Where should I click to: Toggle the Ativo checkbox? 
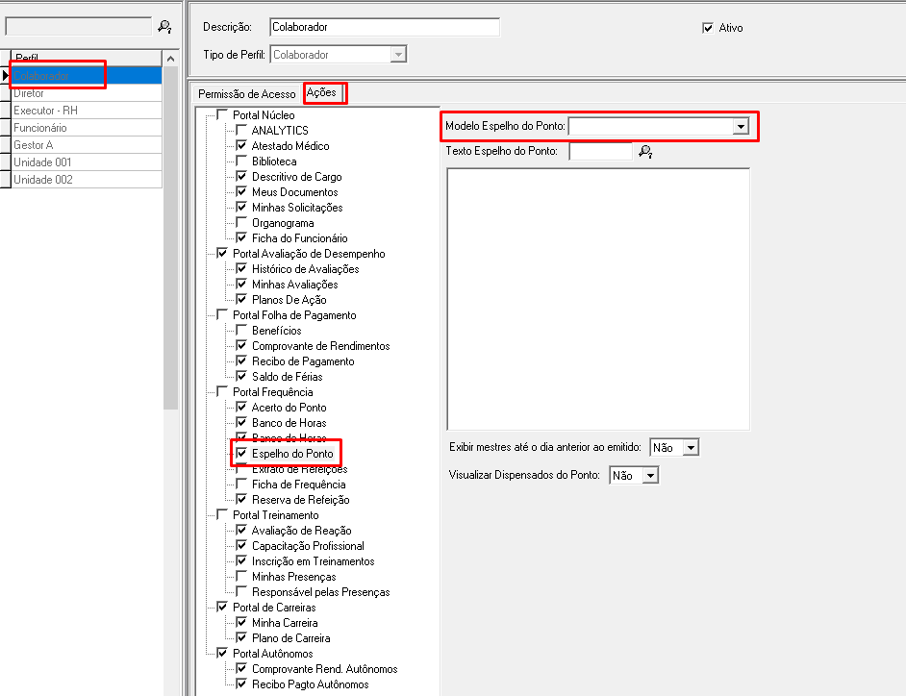[708, 28]
